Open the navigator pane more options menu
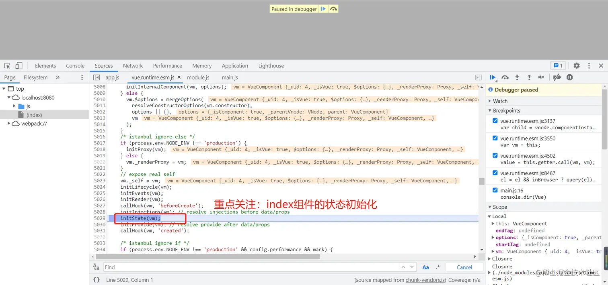The width and height of the screenshot is (608, 285). click(x=82, y=77)
